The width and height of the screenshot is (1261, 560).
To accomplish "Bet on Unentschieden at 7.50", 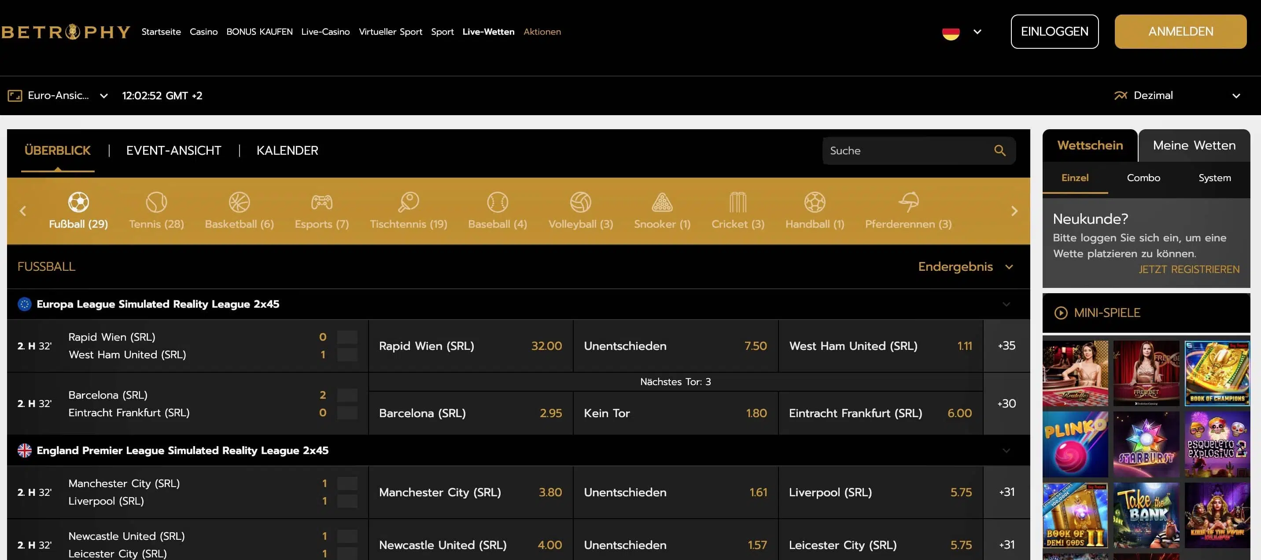I will point(675,346).
